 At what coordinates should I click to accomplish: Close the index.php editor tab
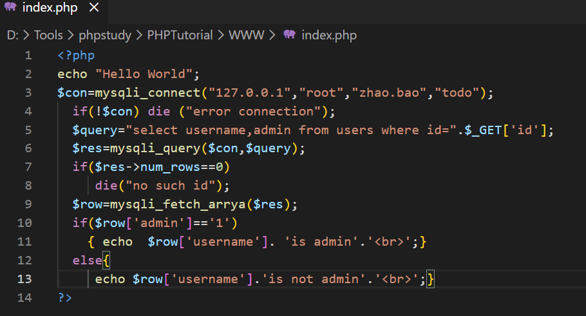coord(93,8)
